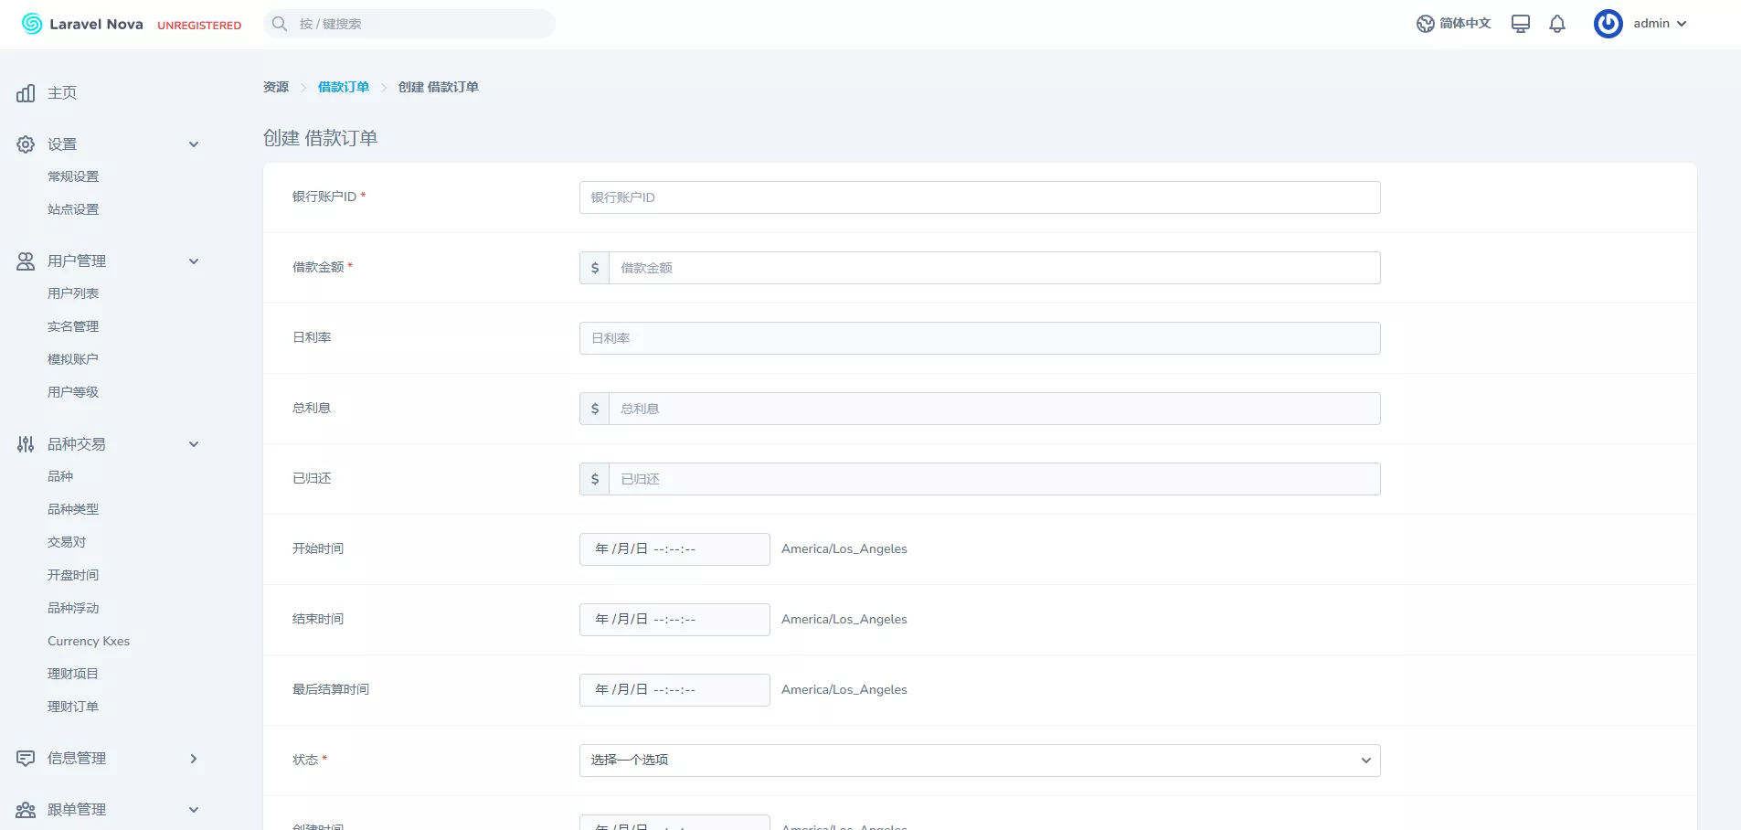Open 用户列表 in the sidebar
Viewport: 1741px width, 830px height.
click(x=73, y=293)
